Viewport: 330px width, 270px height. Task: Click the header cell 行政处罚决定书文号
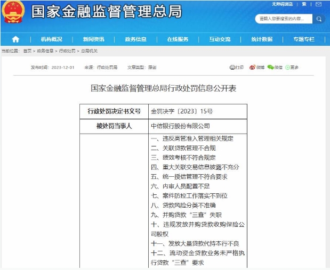[114, 111]
